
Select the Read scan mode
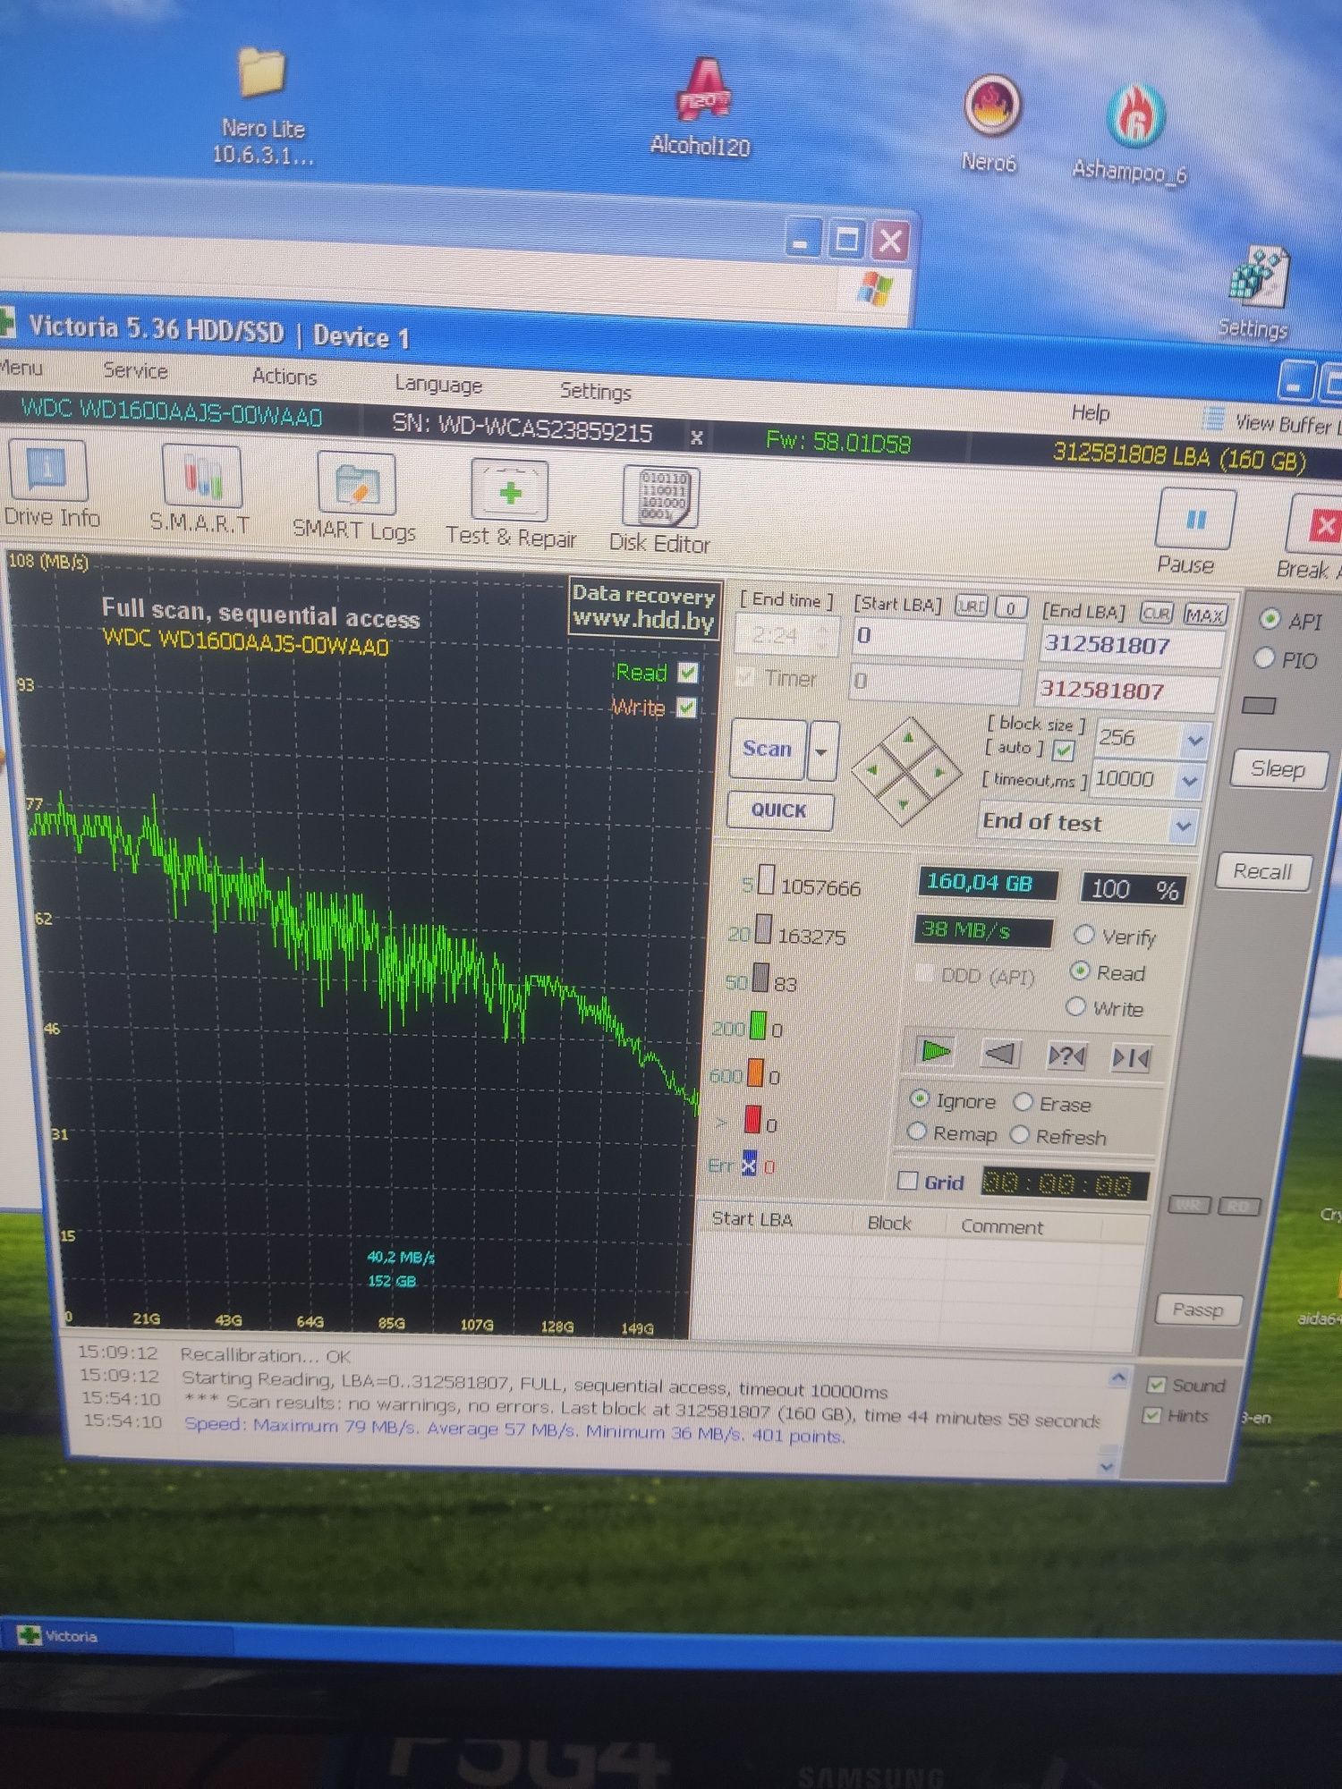[x=1080, y=971]
